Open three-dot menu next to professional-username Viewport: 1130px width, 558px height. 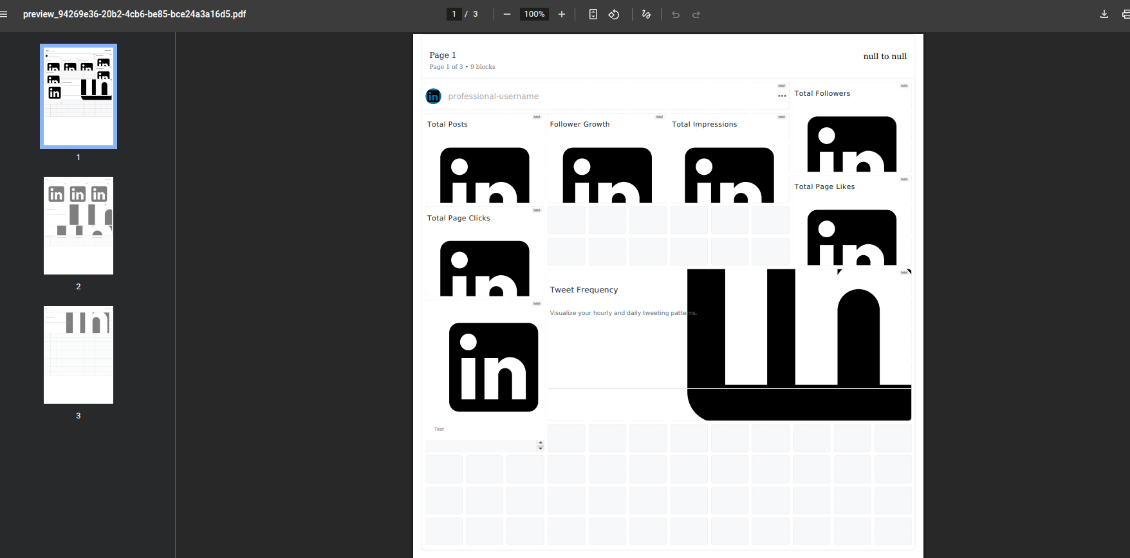click(x=782, y=96)
